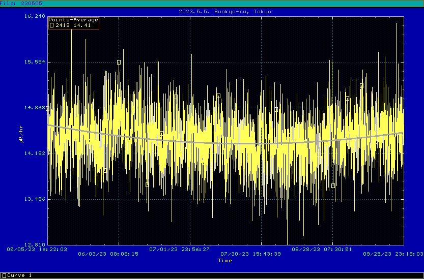The width and height of the screenshot is (424, 279).
Task: Click the Points-Average legend heading
Action: click(x=73, y=20)
